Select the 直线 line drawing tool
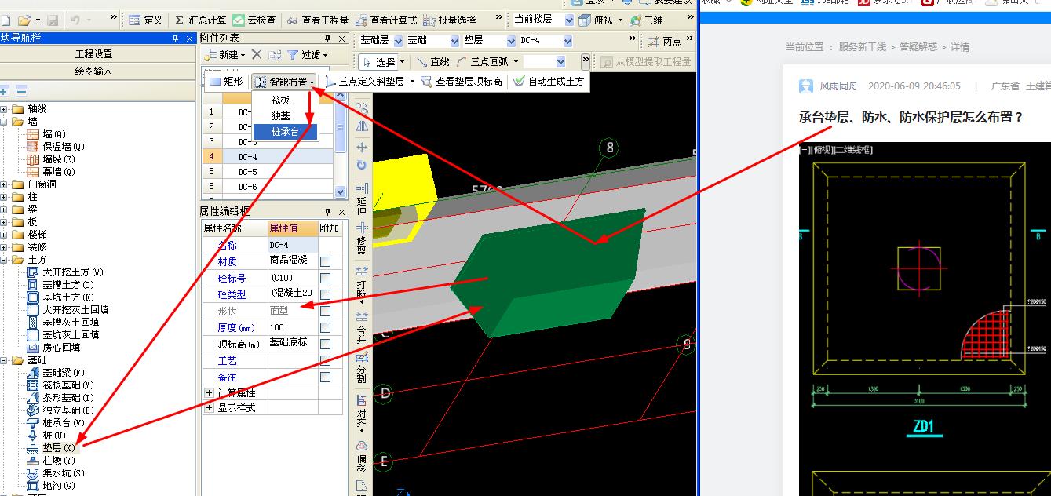This screenshot has width=1051, height=496. (434, 61)
